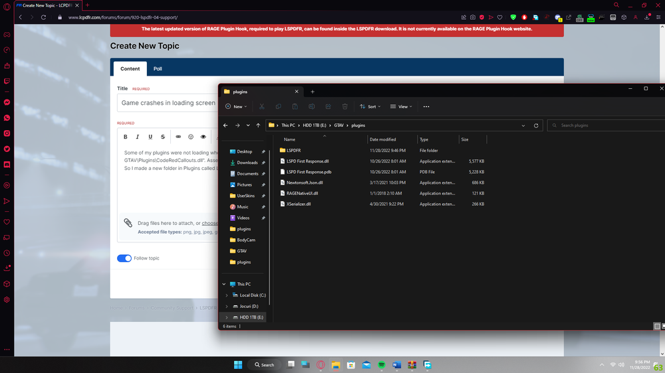Switch to the Poll tab
The height and width of the screenshot is (373, 665).
pos(158,68)
